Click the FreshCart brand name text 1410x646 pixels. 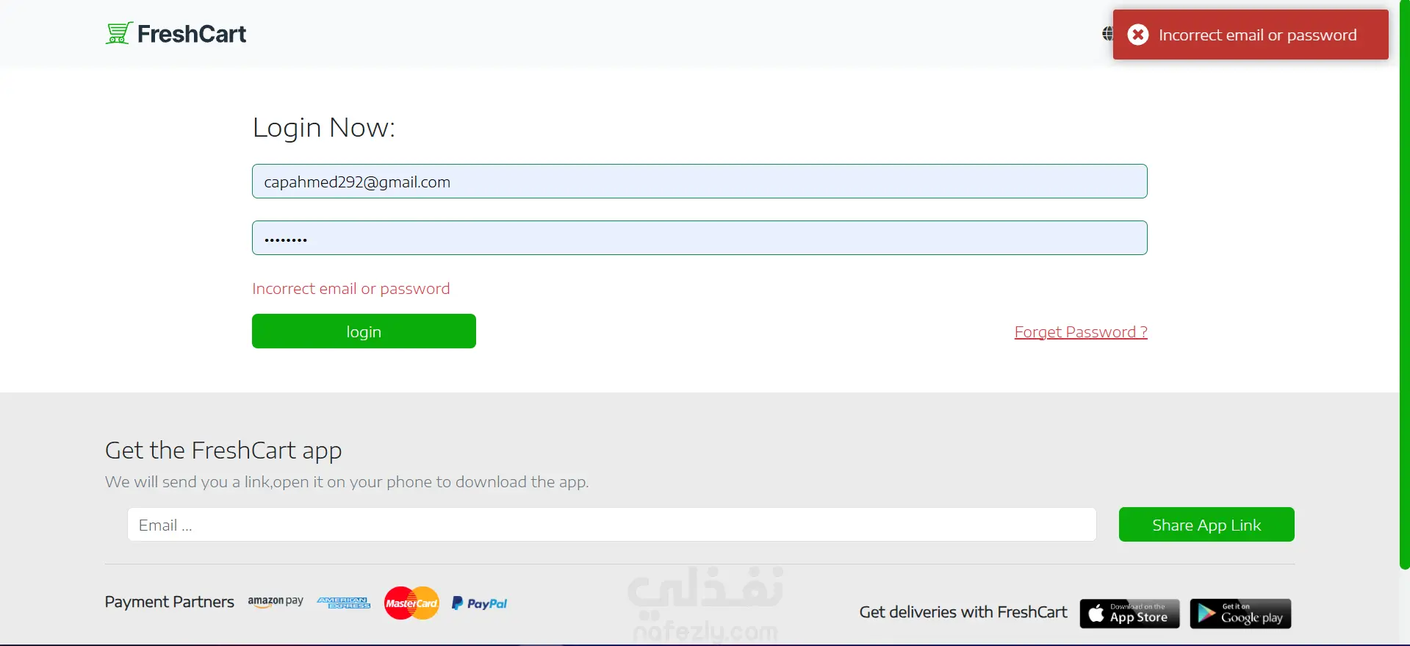pos(192,34)
